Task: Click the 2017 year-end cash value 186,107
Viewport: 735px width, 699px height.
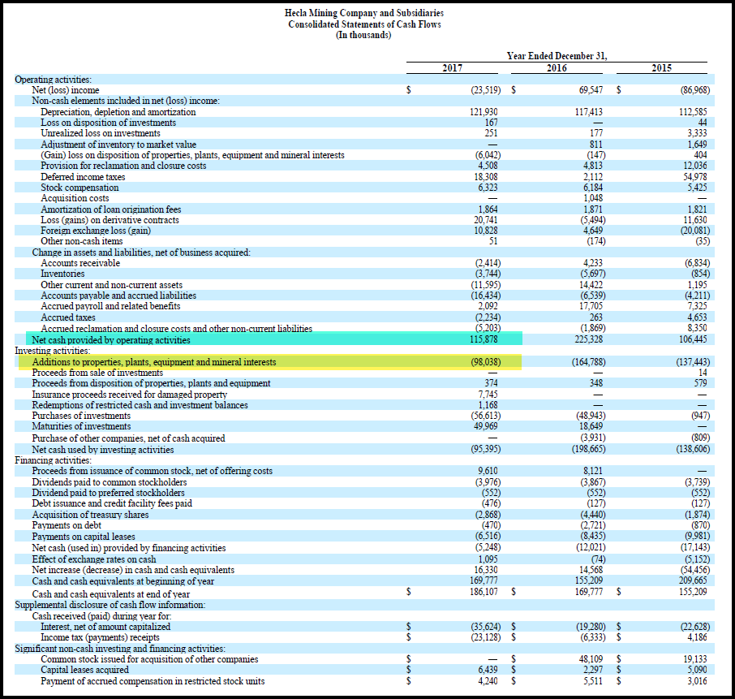Action: coord(484,592)
